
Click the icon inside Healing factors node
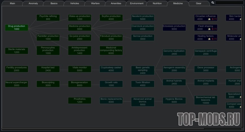tap(209, 39)
